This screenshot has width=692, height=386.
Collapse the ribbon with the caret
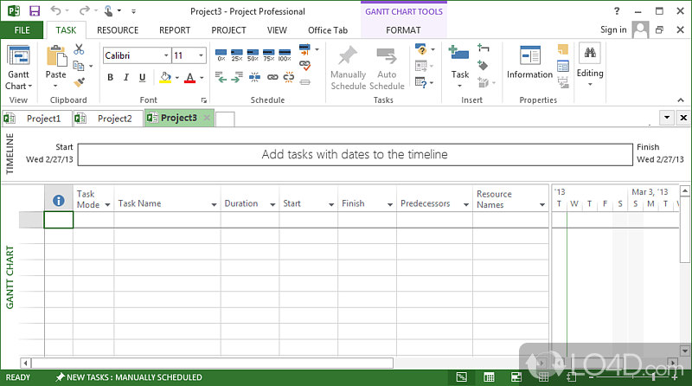click(x=681, y=100)
